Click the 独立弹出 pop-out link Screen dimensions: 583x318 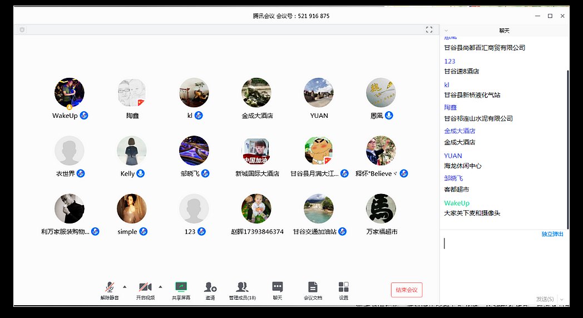tap(552, 234)
